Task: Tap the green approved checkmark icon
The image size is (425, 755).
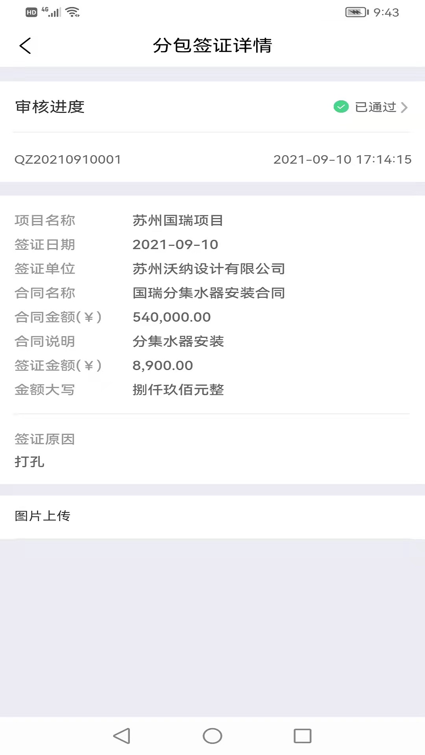Action: point(341,107)
